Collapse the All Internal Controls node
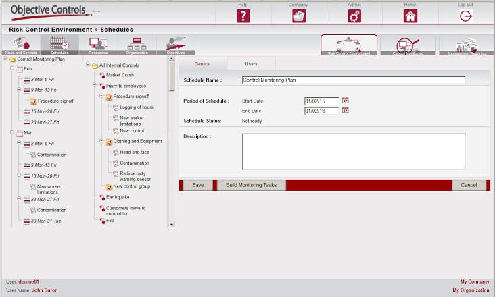The height and width of the screenshot is (297, 495). click(88, 65)
